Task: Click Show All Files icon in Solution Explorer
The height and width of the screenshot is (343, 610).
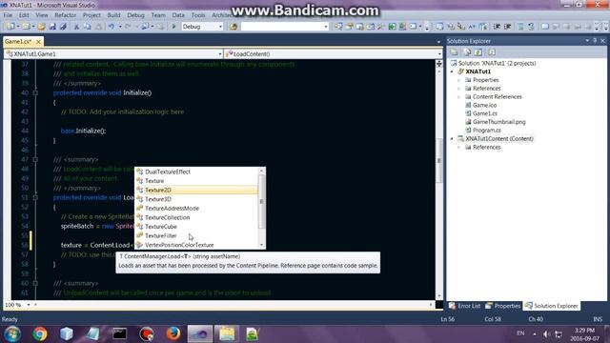Action: coord(467,52)
